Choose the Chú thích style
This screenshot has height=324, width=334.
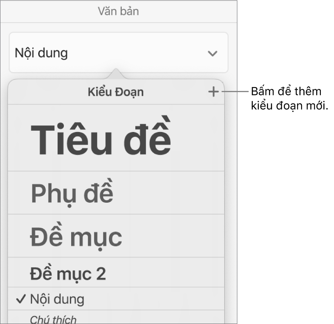click(x=116, y=317)
